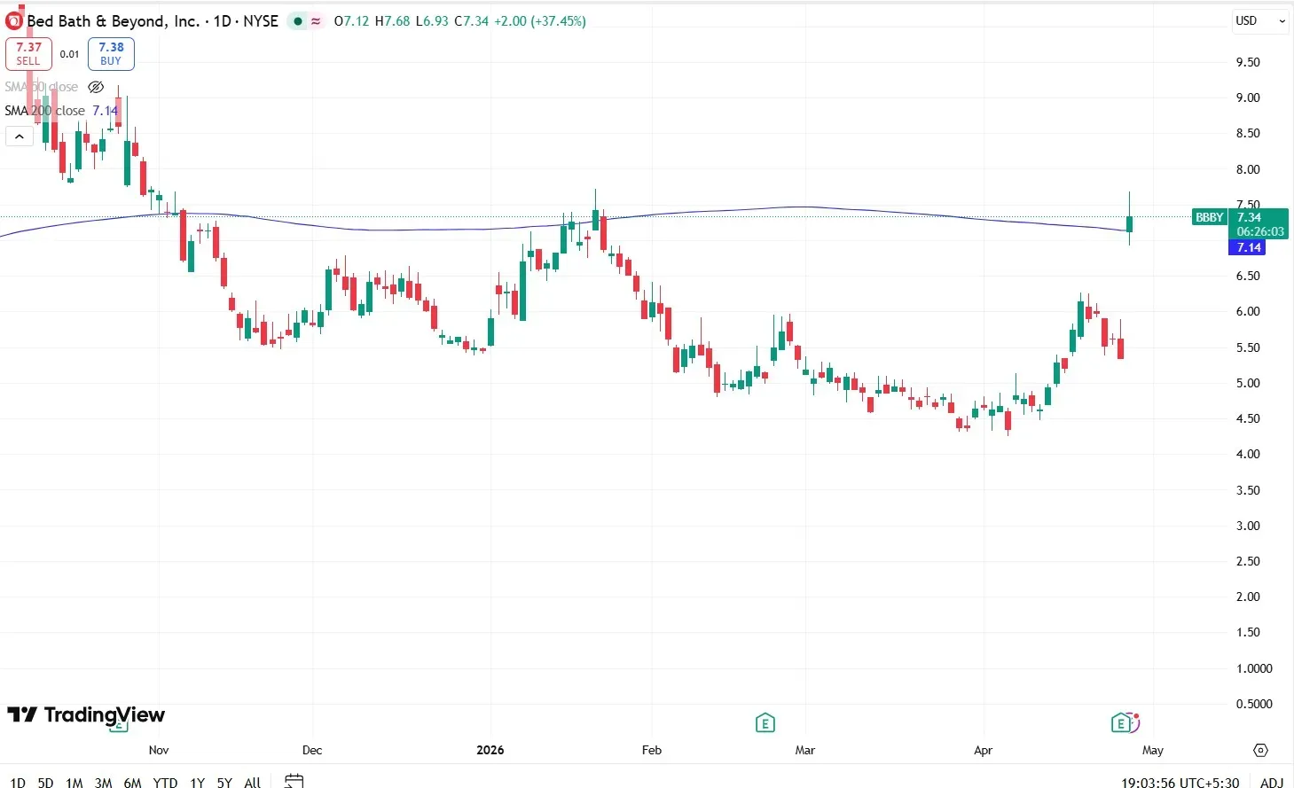Click the earnings marker near March
The image size is (1294, 788).
pyautogui.click(x=765, y=723)
